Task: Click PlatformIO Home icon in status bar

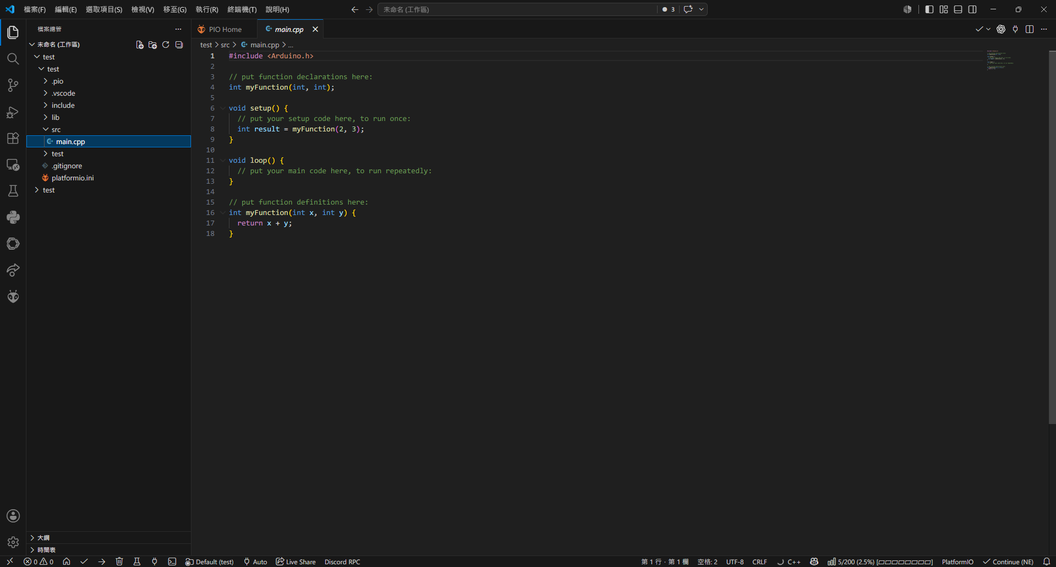Action: click(x=67, y=562)
